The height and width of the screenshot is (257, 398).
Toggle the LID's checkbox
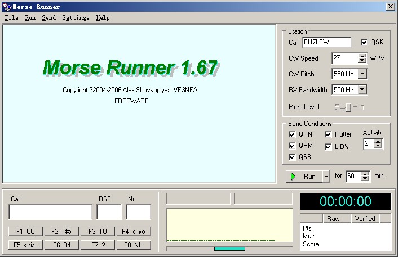click(x=328, y=147)
